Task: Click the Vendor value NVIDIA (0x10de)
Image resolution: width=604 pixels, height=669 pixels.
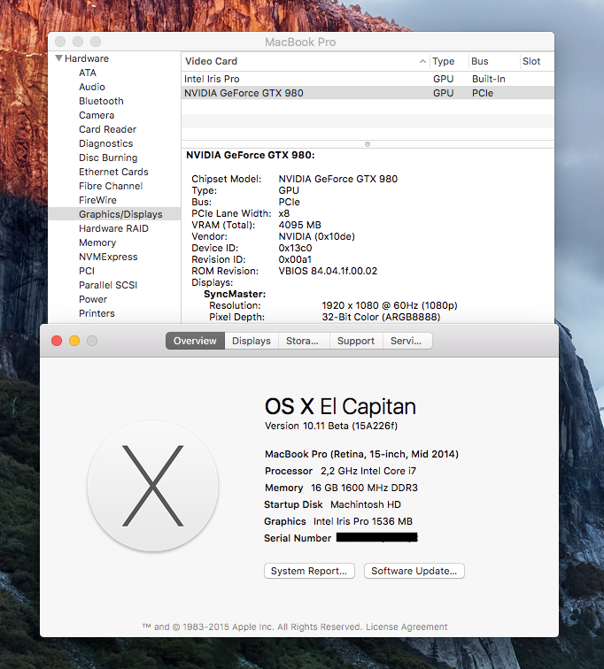Action: 317,236
